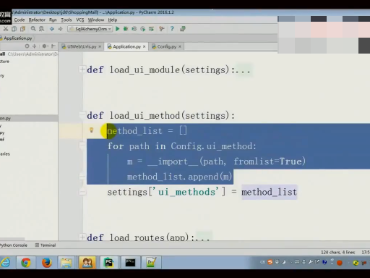Expand the folded load_routes function
The image size is (370, 278).
(x=82, y=237)
